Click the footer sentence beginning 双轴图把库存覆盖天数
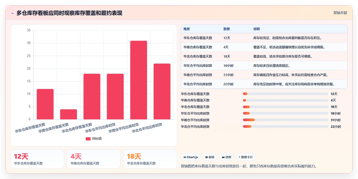358x179 pixels. point(249,166)
